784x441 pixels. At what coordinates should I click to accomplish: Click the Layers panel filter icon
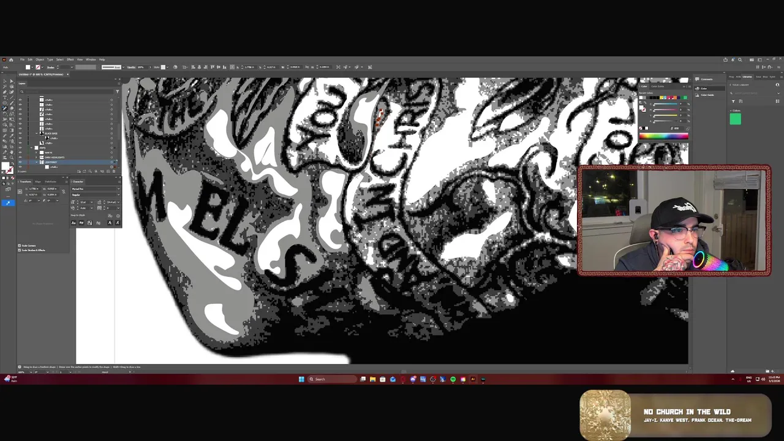tap(118, 91)
